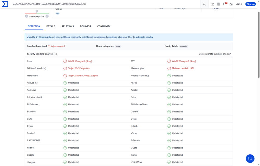This screenshot has width=260, height=166.
Task: Click the web.rar file name
Action: pyautogui.click(x=59, y=9)
